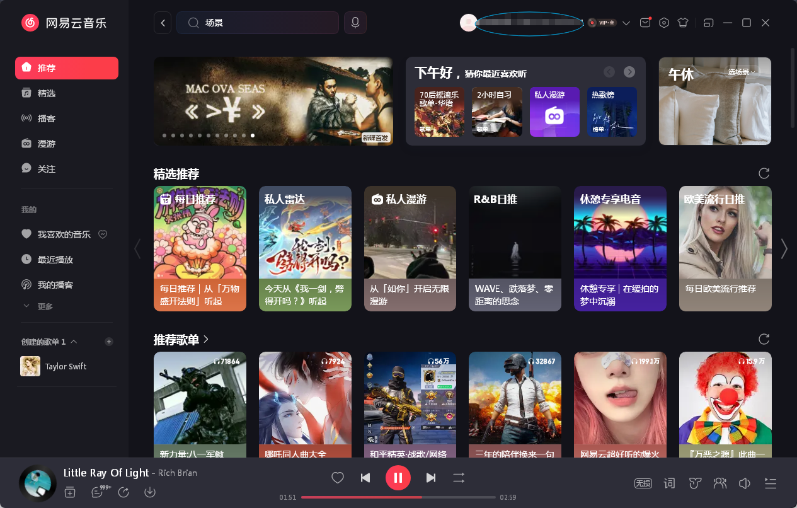Show previous 猜你最近喜欢听 items

[609, 72]
